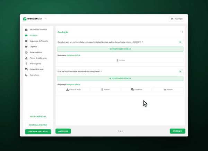
Task: Click the Enviar relatório at-sign icon
Action: (x=26, y=53)
